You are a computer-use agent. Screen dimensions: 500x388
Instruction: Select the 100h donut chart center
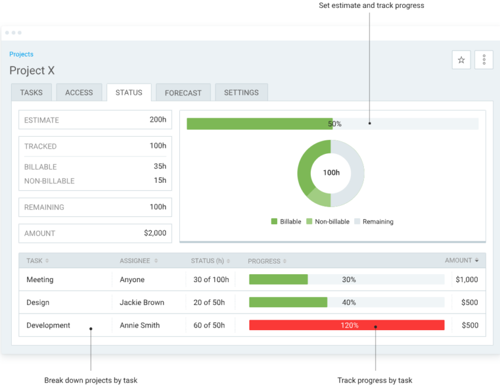(x=331, y=172)
